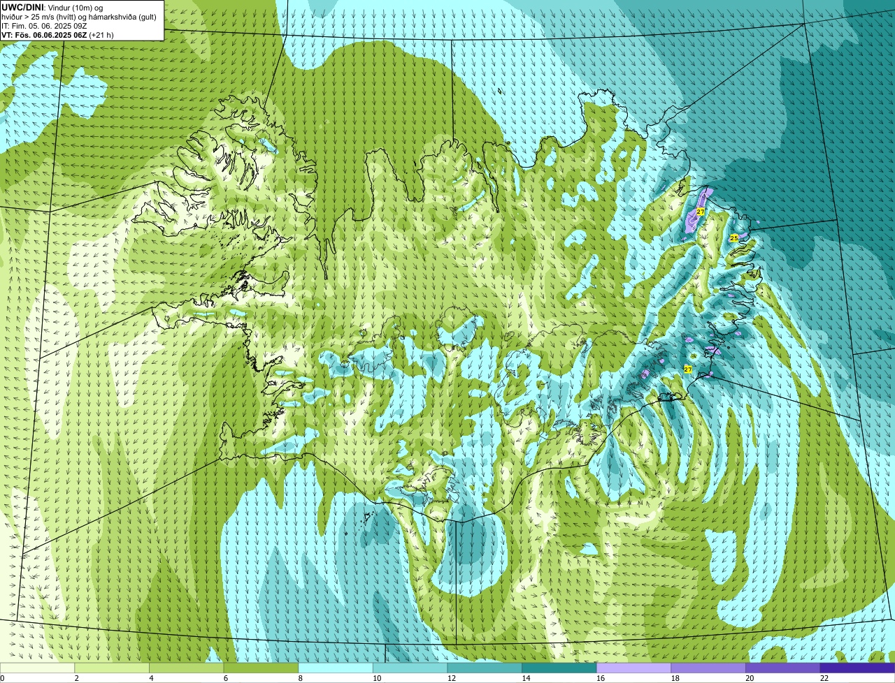Click the 12–14 m/s teal scale swatch
This screenshot has width=895, height=683.
pos(485,668)
